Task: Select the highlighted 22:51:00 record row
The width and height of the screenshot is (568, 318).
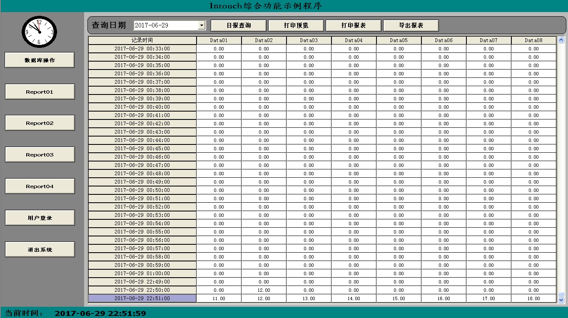Action: [x=142, y=298]
